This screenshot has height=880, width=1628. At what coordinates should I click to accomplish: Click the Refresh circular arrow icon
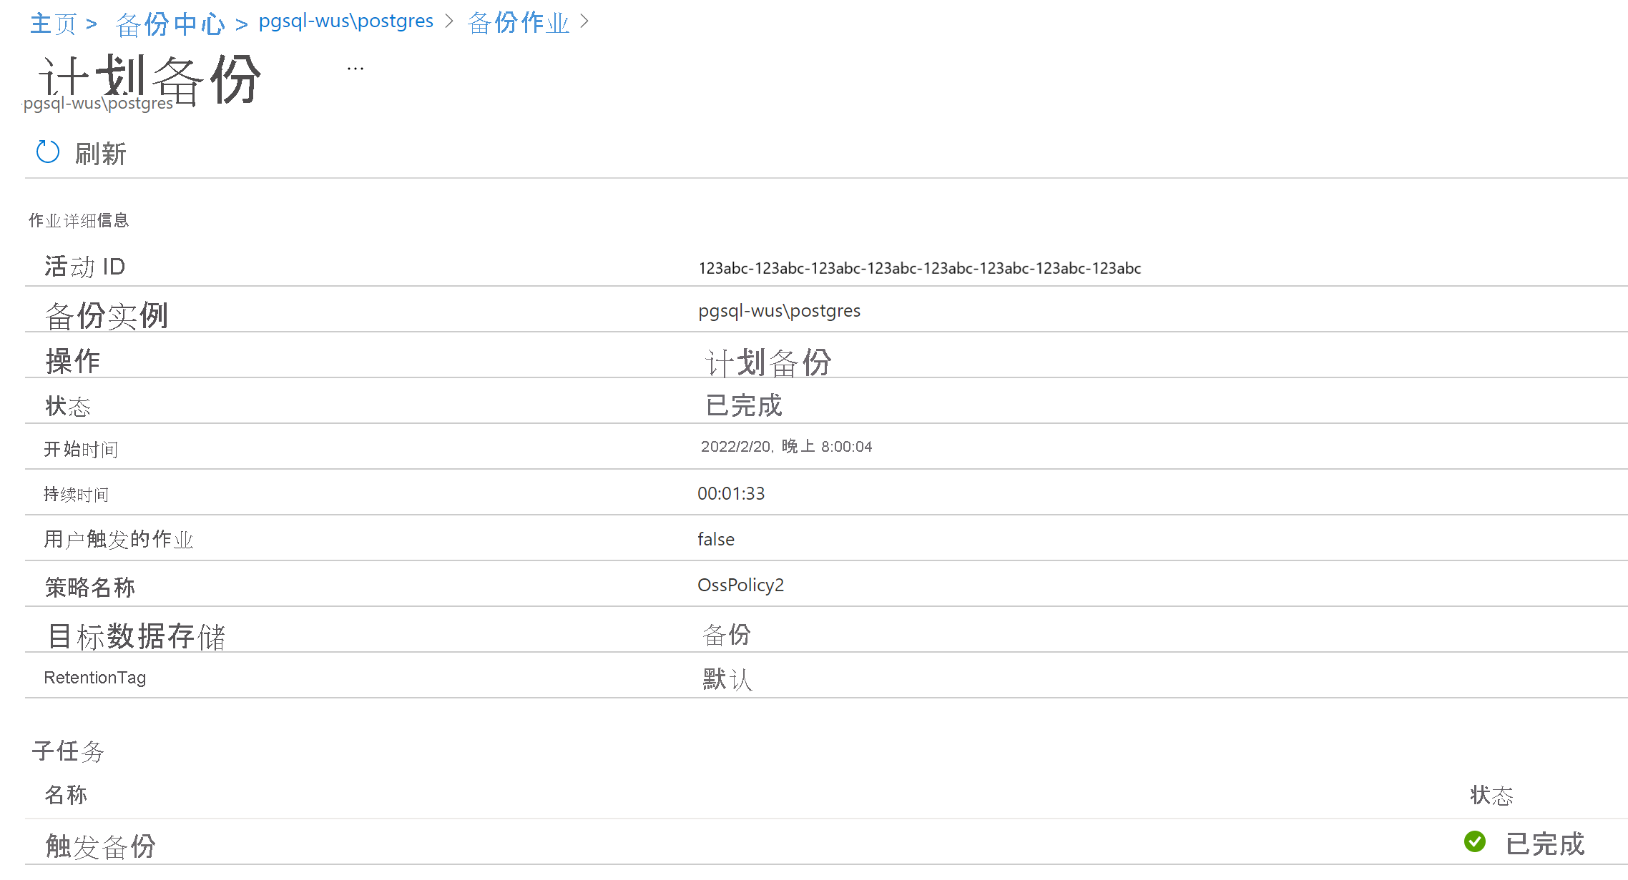pyautogui.click(x=47, y=152)
